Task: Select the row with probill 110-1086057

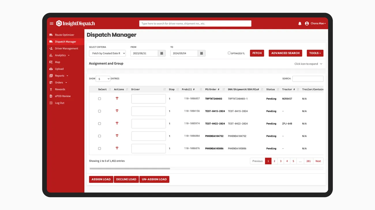Action: 100,99
